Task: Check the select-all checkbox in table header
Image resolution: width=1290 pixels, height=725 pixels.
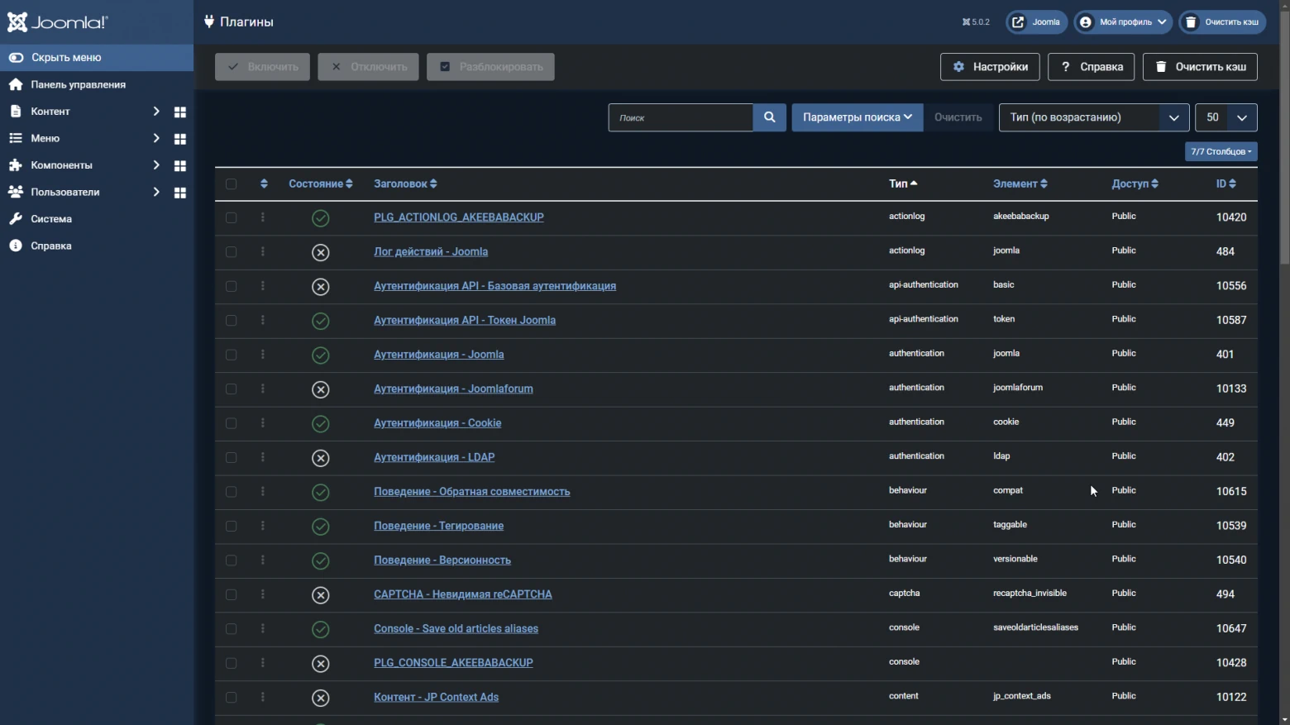Action: coord(231,184)
